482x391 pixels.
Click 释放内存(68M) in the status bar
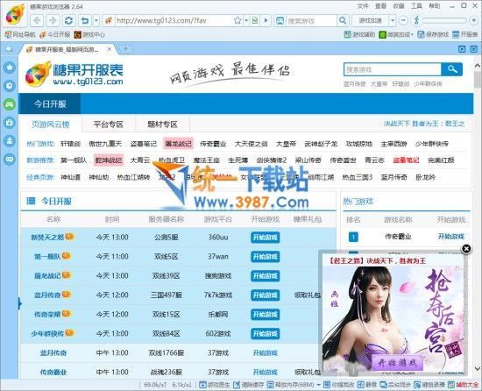coord(290,385)
